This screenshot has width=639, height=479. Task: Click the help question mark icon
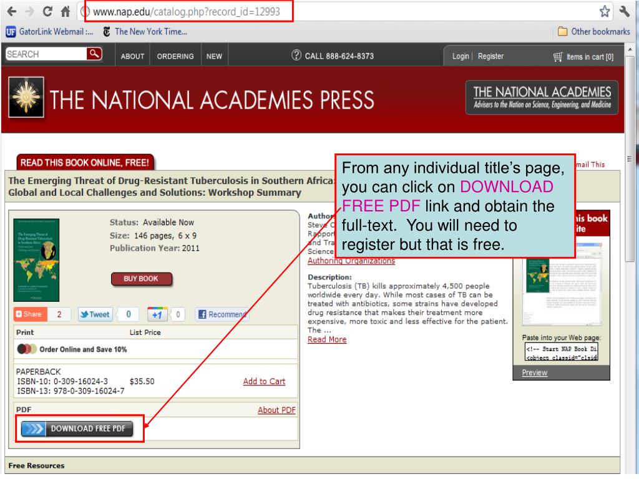point(296,55)
